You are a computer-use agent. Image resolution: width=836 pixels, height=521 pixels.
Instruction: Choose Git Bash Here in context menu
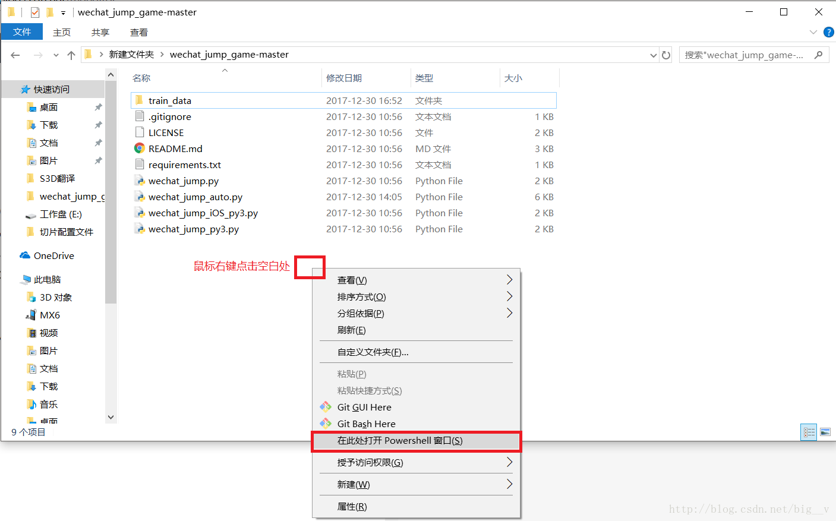(x=416, y=424)
